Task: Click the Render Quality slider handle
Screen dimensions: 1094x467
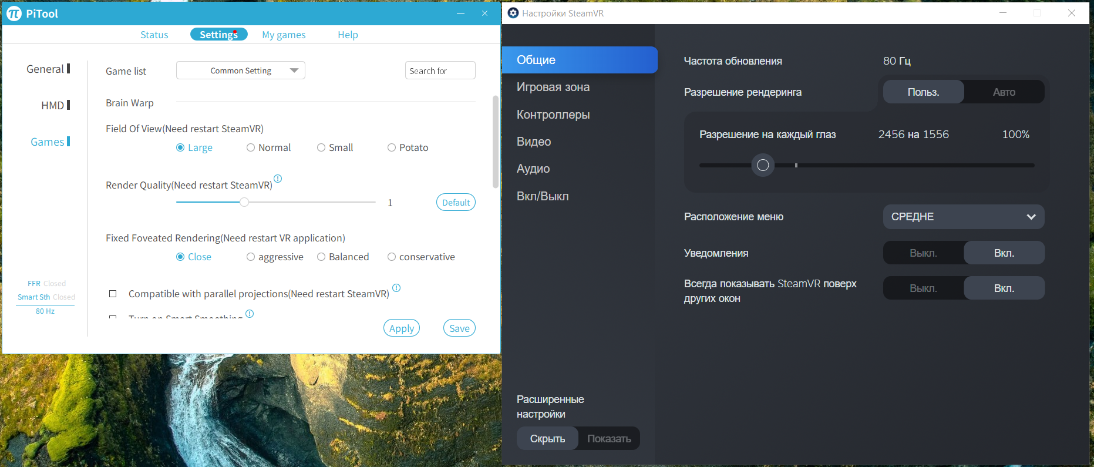Action: (x=244, y=202)
